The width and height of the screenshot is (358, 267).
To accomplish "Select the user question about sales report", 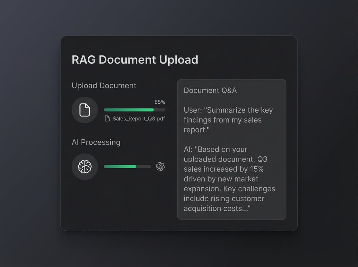I will click(x=228, y=120).
